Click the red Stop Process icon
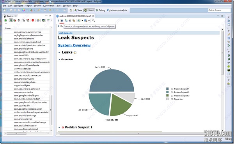Screen dimensions: 234x144 tap(33, 20)
